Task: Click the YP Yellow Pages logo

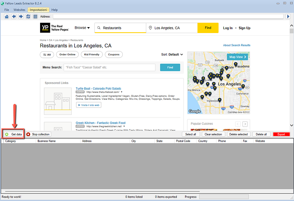Action: pyautogui.click(x=54, y=28)
